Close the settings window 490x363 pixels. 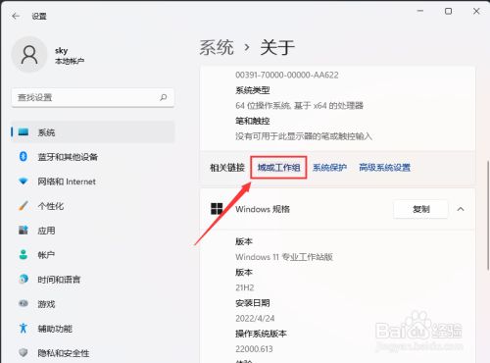pyautogui.click(x=476, y=11)
